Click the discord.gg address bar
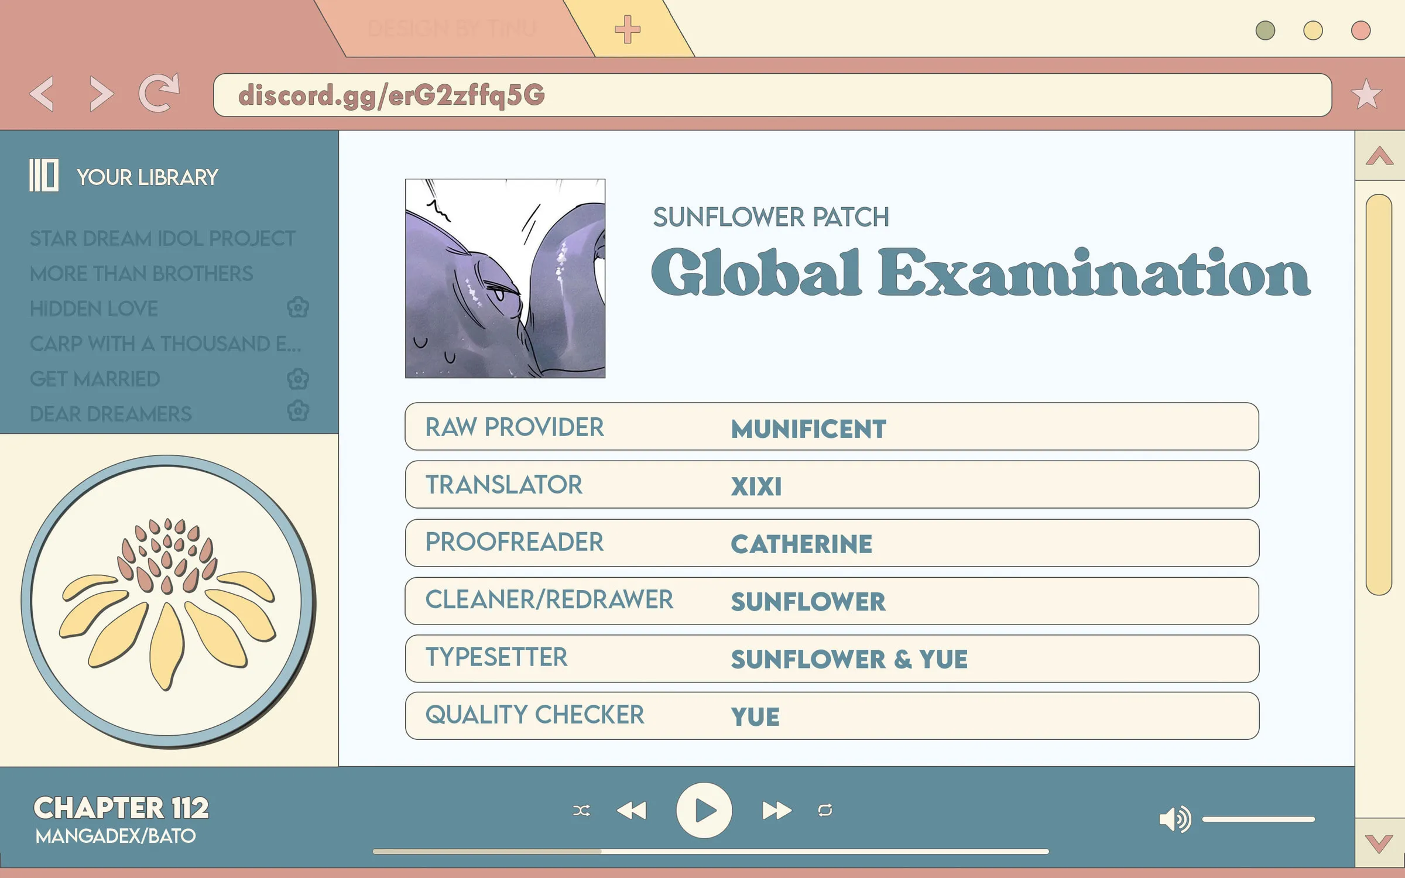This screenshot has width=1405, height=878. (773, 95)
